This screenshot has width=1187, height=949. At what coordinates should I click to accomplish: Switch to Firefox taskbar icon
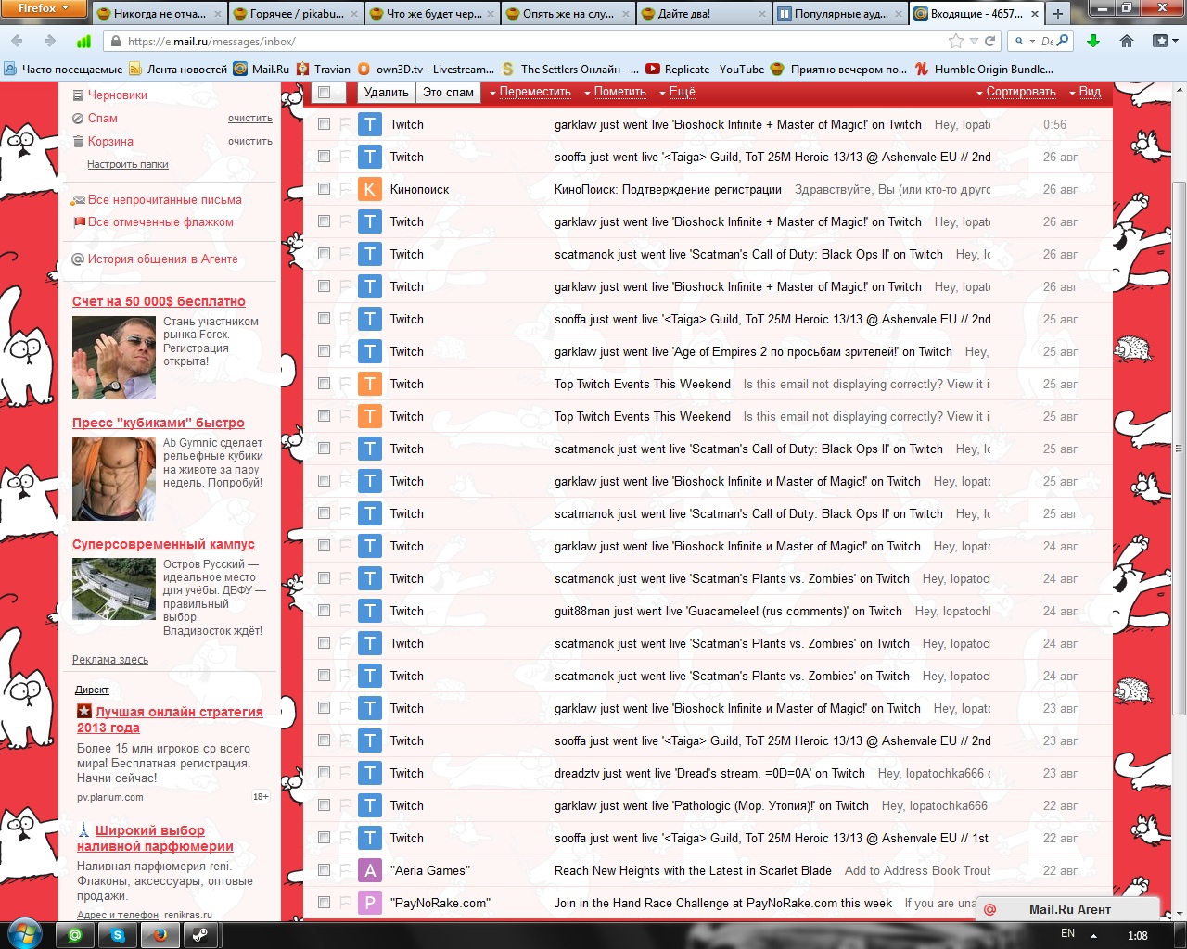160,935
